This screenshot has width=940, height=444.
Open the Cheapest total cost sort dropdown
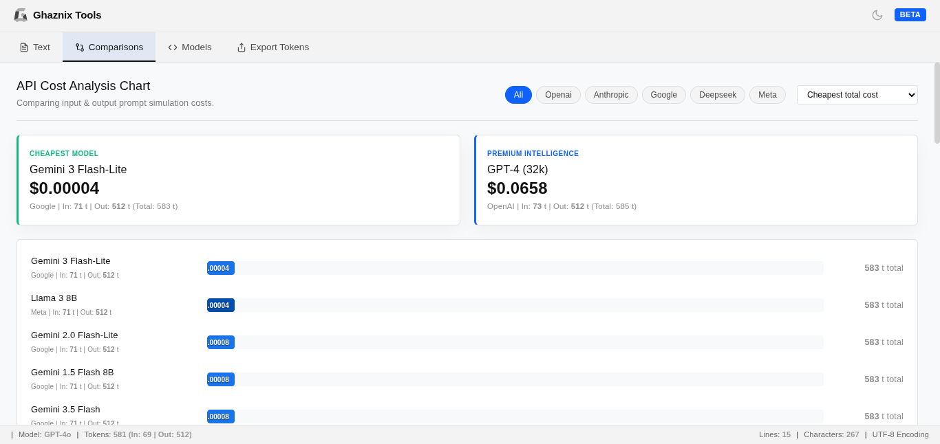[857, 95]
